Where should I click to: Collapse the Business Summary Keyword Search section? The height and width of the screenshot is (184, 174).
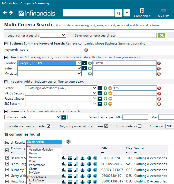coord(6,44)
